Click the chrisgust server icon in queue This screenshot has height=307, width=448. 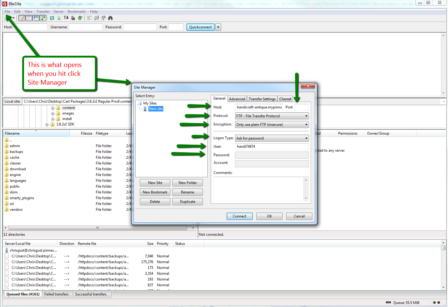(7, 250)
